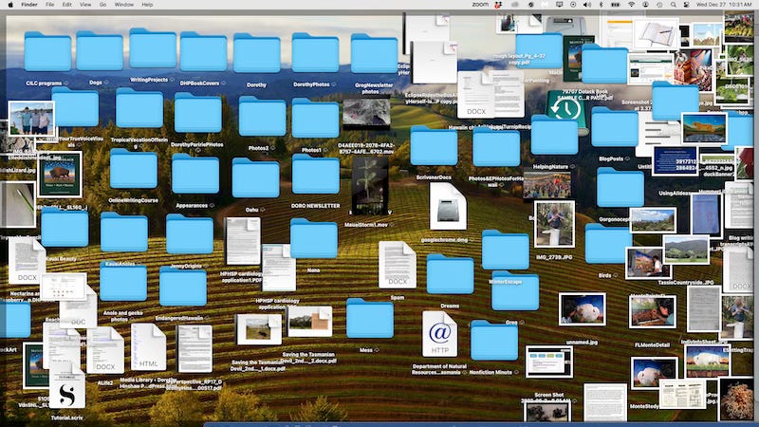
Task: Select the TassieCountryside.JPG thumbnail
Action: (686, 250)
